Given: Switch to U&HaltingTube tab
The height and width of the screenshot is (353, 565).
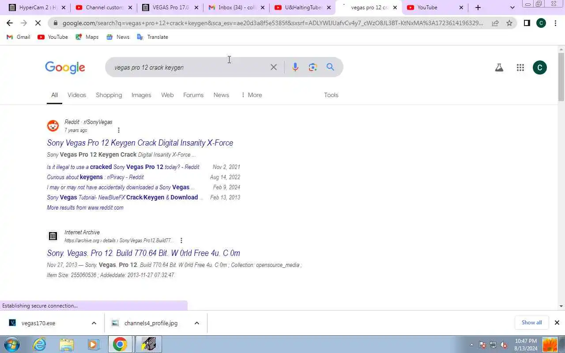Looking at the screenshot, I should click(x=302, y=8).
